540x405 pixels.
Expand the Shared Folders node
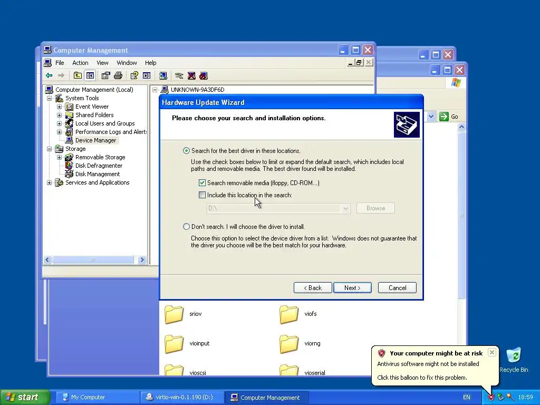point(59,115)
